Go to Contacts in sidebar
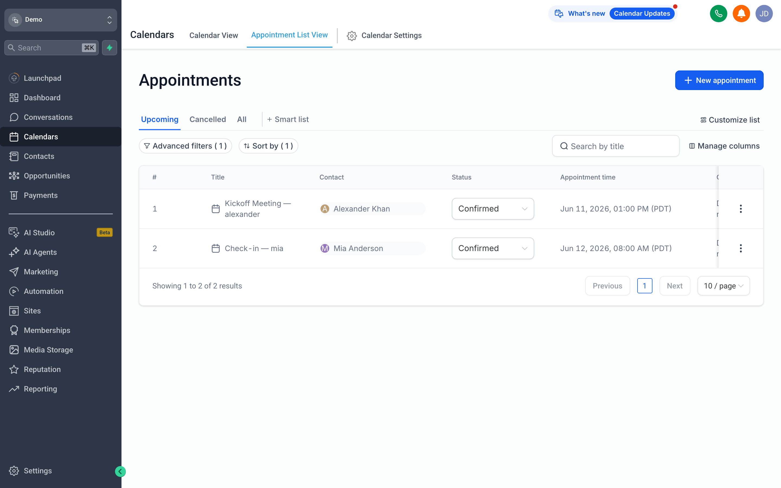781x488 pixels. click(x=61, y=156)
